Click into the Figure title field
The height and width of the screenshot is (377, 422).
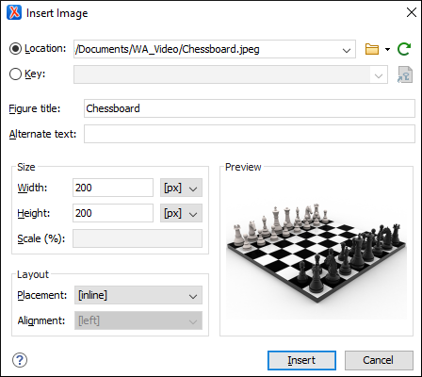pyautogui.click(x=250, y=108)
